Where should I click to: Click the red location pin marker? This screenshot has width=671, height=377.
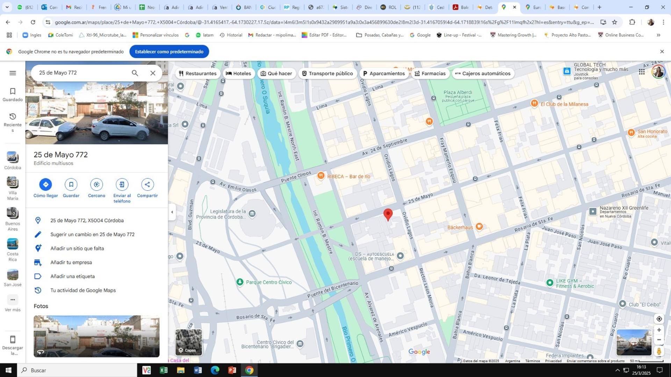point(388,214)
